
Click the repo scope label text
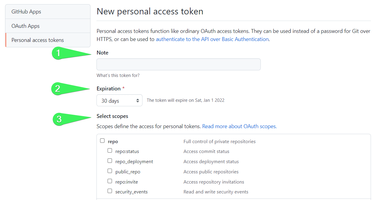pyautogui.click(x=113, y=141)
